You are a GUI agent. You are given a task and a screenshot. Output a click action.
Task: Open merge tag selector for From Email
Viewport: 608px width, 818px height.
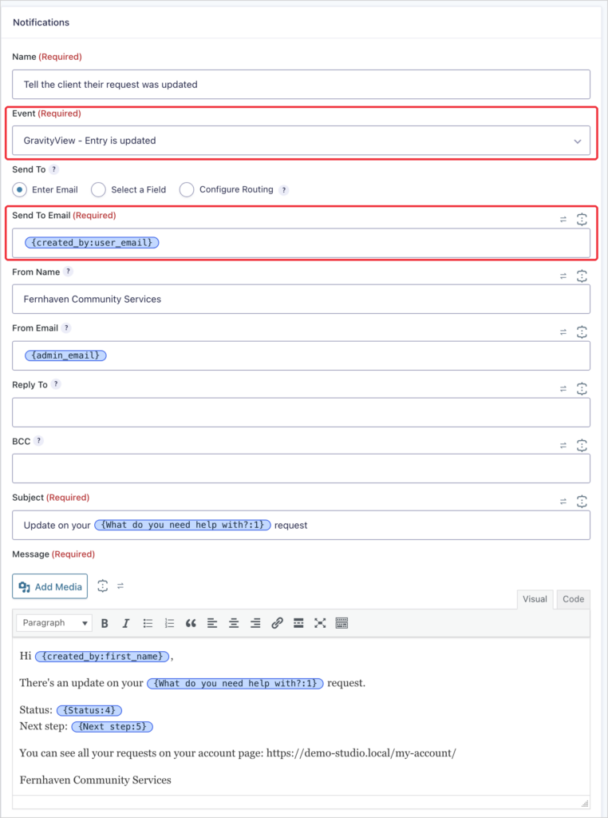[x=582, y=332]
